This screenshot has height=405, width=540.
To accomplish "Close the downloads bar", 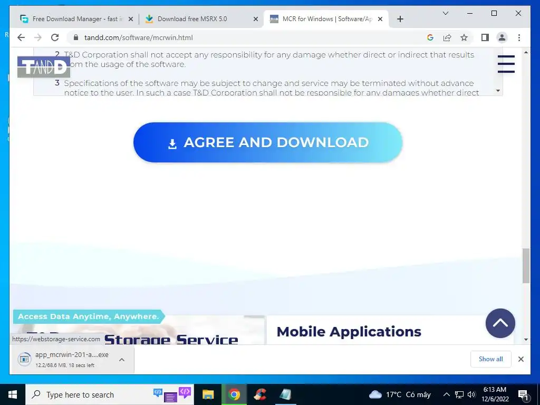I will 520,359.
